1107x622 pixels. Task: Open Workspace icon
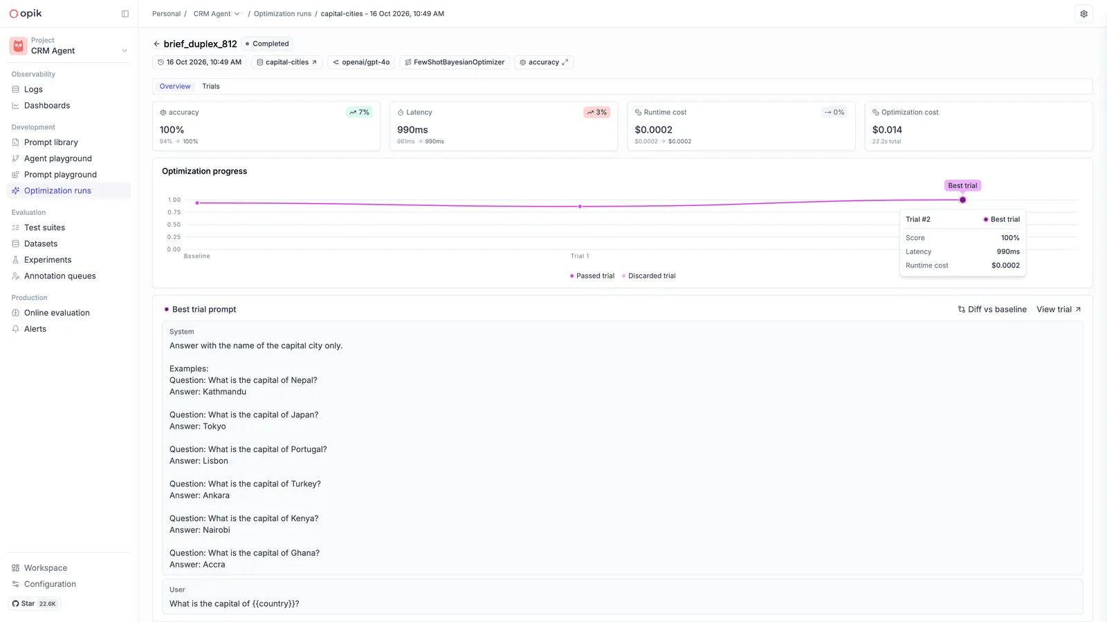pyautogui.click(x=15, y=568)
